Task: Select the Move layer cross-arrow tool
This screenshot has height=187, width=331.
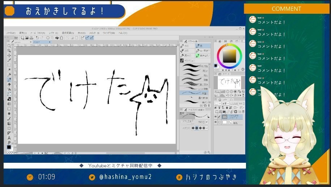Action: pyautogui.click(x=9, y=55)
